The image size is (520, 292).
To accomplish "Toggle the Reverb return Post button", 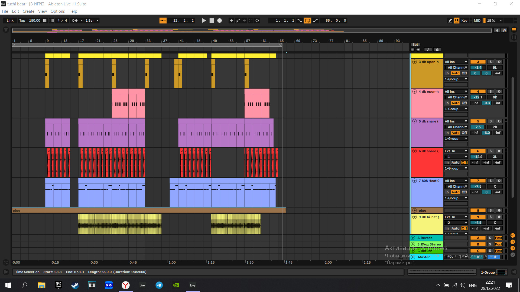I will [x=498, y=238].
